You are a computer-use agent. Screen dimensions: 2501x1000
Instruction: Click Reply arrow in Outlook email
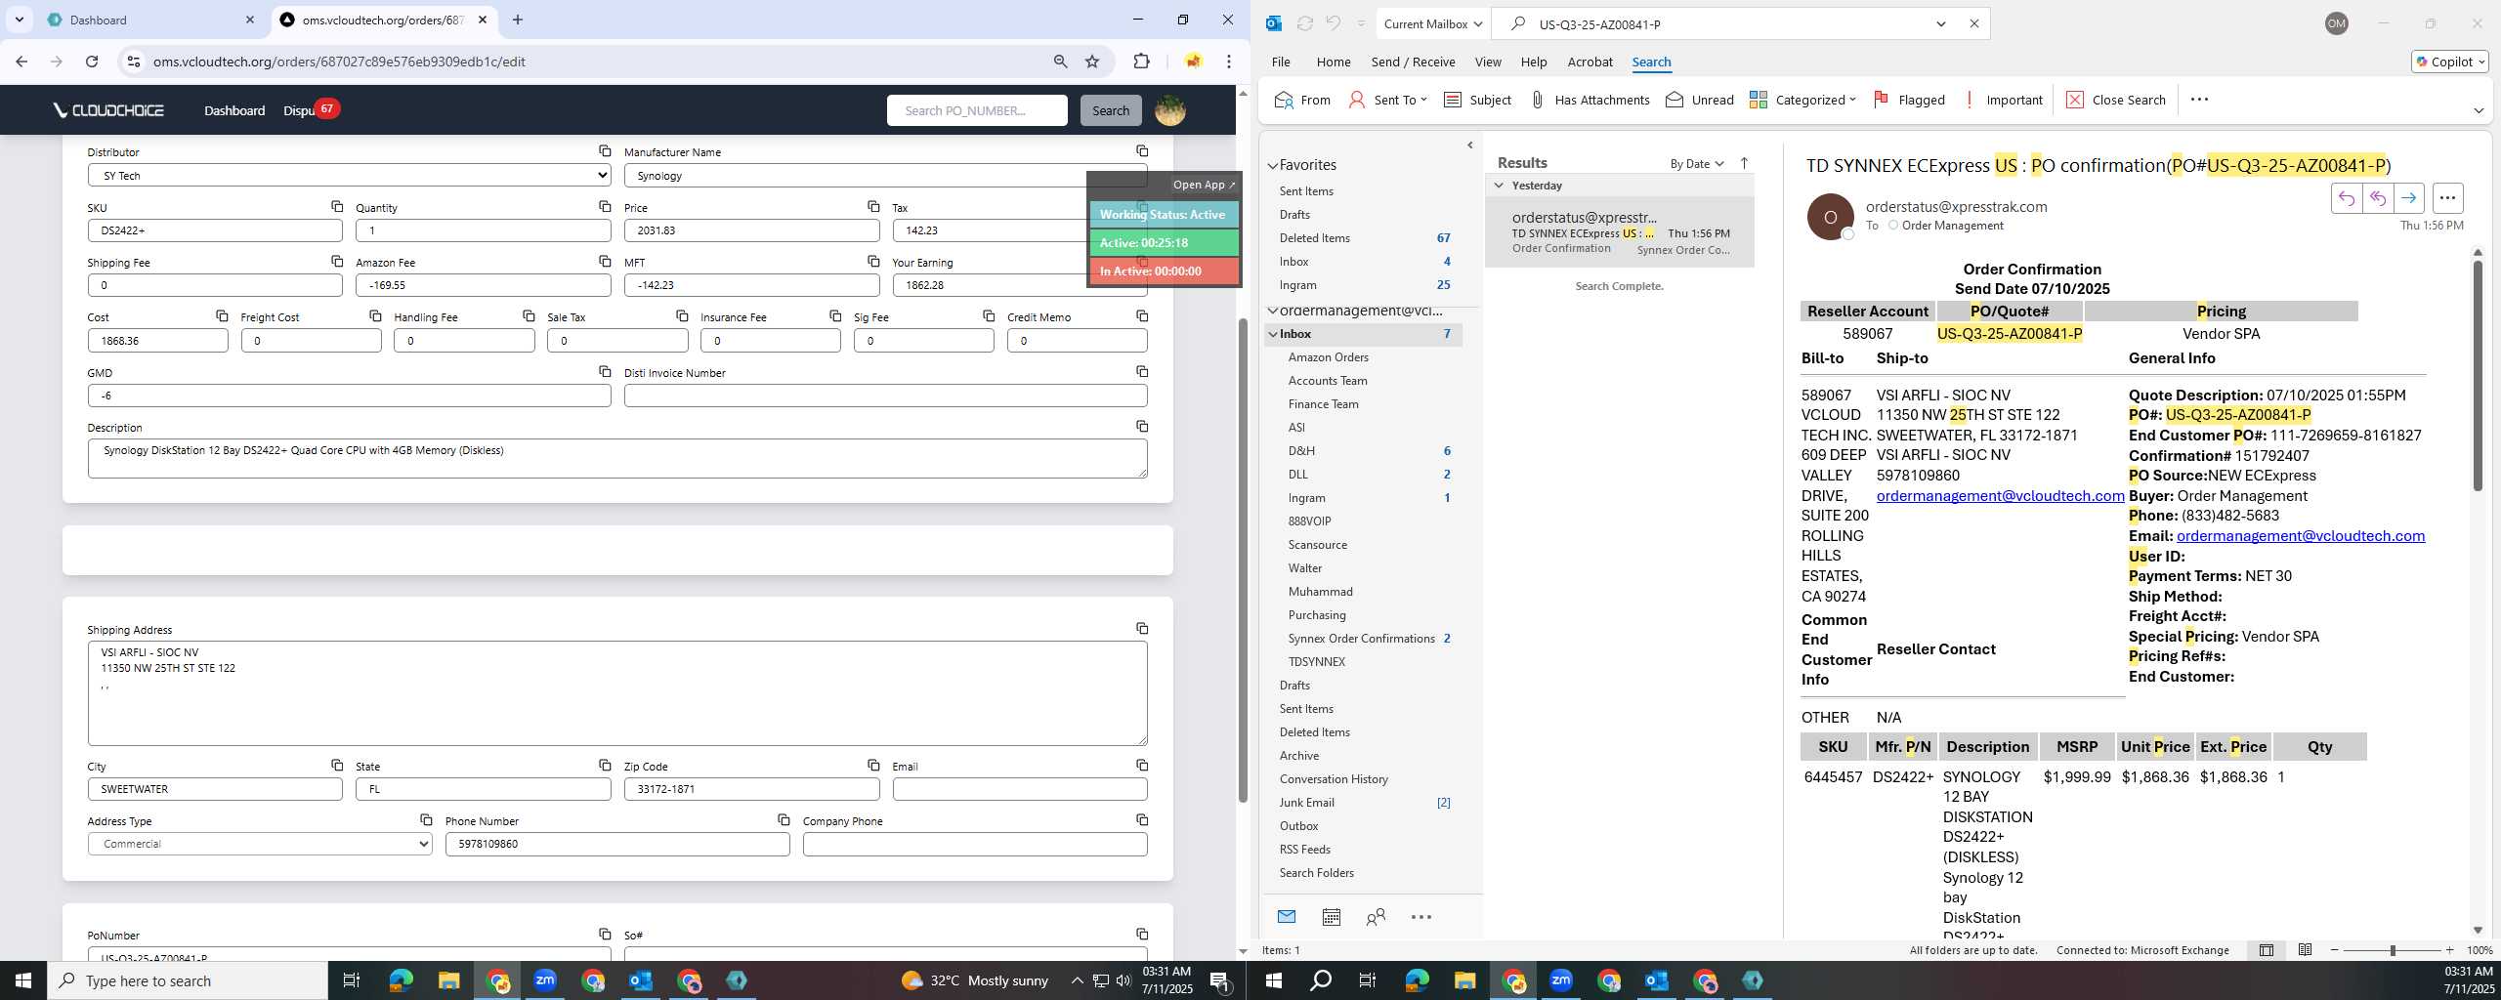[x=2346, y=198]
